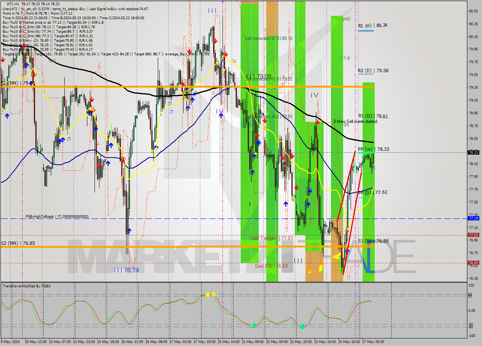Select the Sell correction 87.5 | 80.16 label
This screenshot has width=482, height=346.
click(x=268, y=38)
